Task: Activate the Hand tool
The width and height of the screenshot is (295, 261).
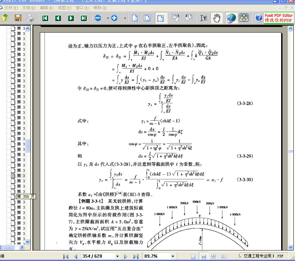Action: click(217, 18)
